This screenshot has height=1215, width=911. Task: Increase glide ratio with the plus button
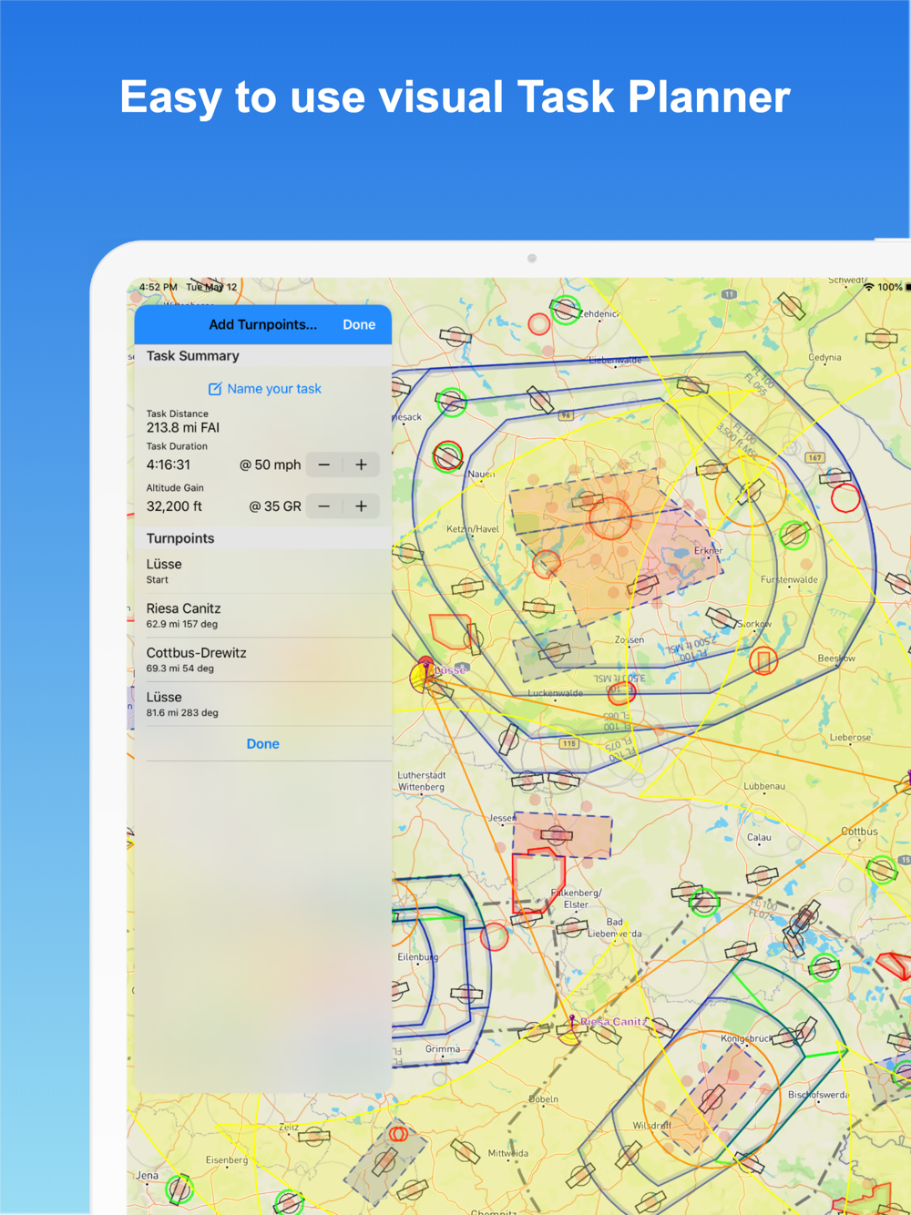click(x=361, y=506)
